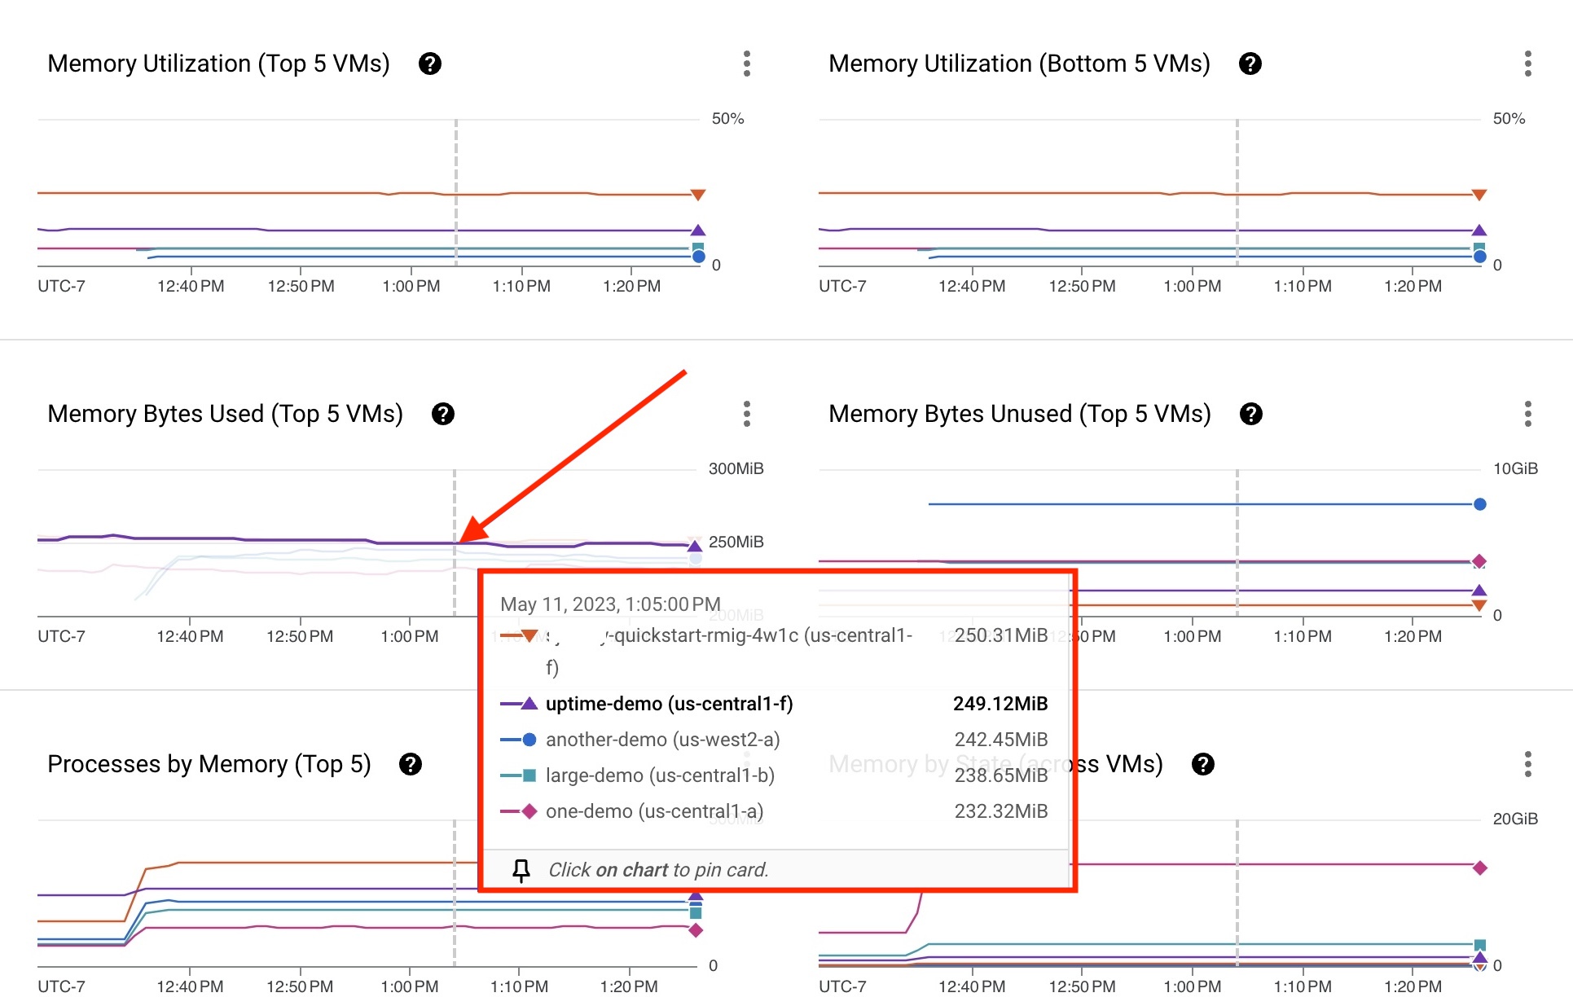The height and width of the screenshot is (1006, 1573).
Task: Open help for Processes by Memory chart
Action: (411, 764)
